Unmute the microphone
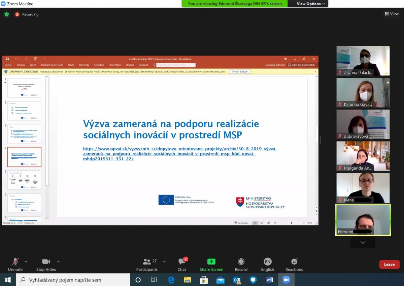Screen dimensions: 404x286 [x=15, y=262]
